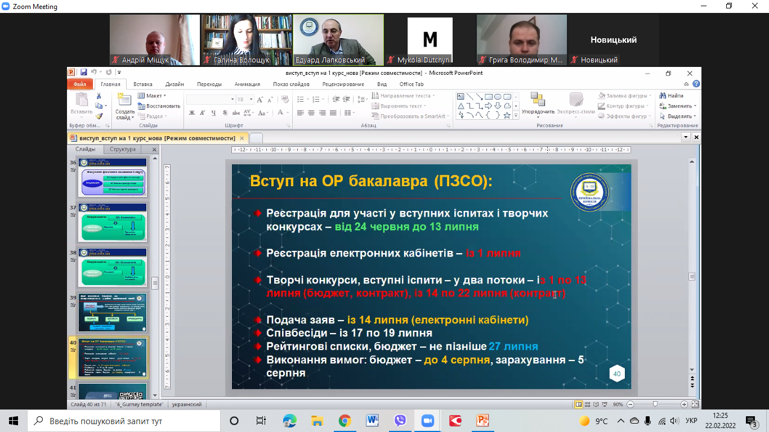Switch to slide sorter view icon
The image size is (769, 432).
(x=588, y=404)
